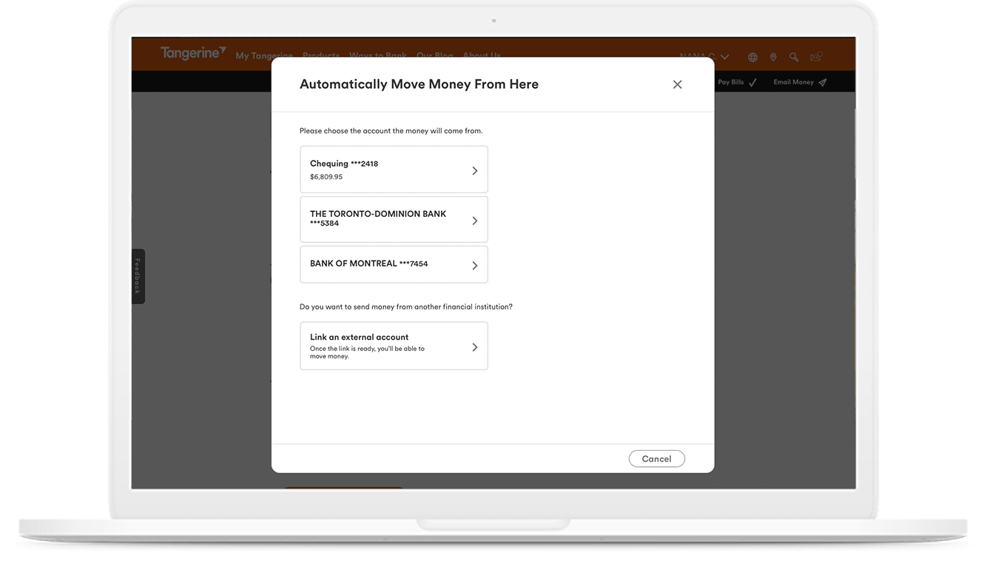Choose THE TORONTO-DOMINION BANK ***5384 account
Screen dimensions: 984x567
[x=394, y=219]
